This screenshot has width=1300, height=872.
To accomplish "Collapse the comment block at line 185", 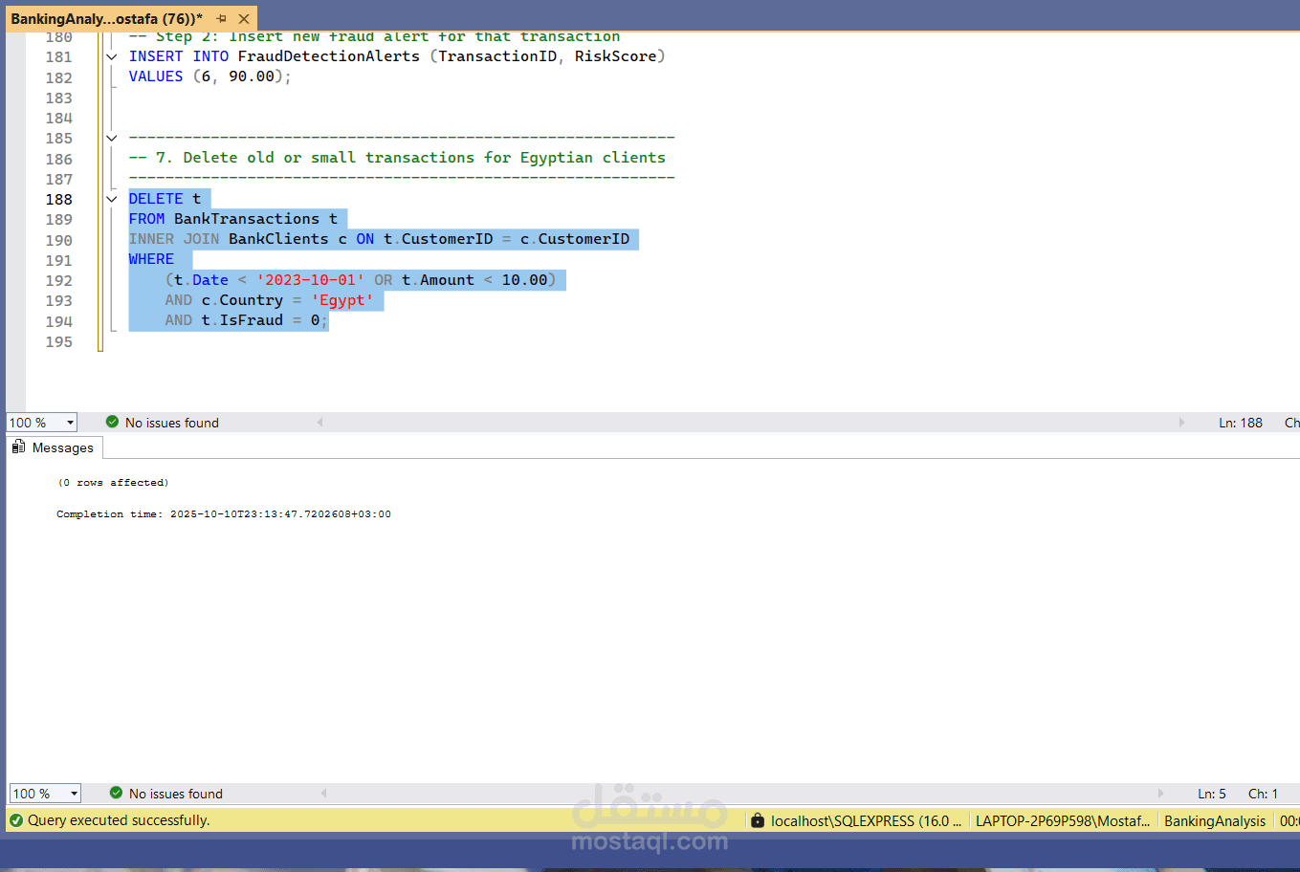I will tap(112, 138).
